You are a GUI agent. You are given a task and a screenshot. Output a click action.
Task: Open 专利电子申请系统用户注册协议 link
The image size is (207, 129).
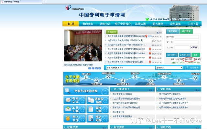[173, 99]
